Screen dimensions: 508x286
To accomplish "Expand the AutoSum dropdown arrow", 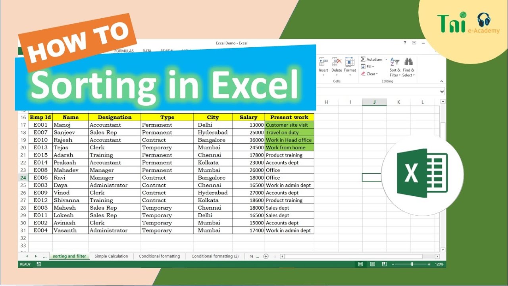I will 386,60.
